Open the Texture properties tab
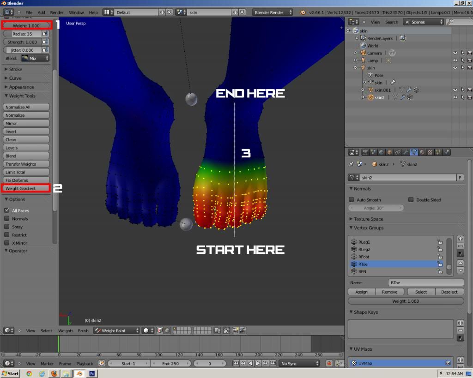This screenshot has height=378, width=473. click(x=430, y=152)
